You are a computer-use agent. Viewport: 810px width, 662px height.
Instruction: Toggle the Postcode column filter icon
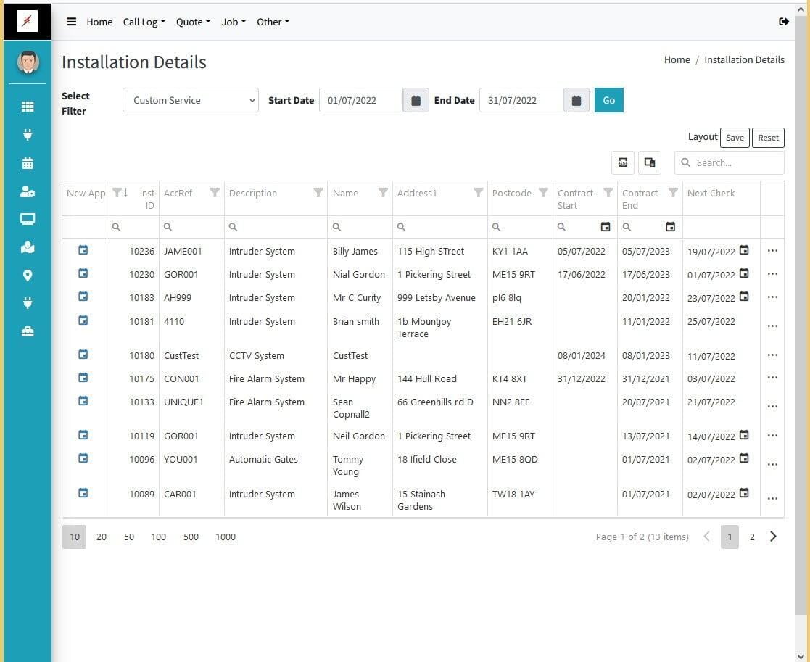tap(543, 193)
